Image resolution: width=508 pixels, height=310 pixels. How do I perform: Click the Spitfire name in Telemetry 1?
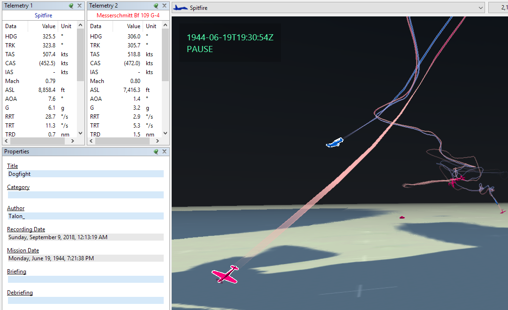tap(44, 15)
